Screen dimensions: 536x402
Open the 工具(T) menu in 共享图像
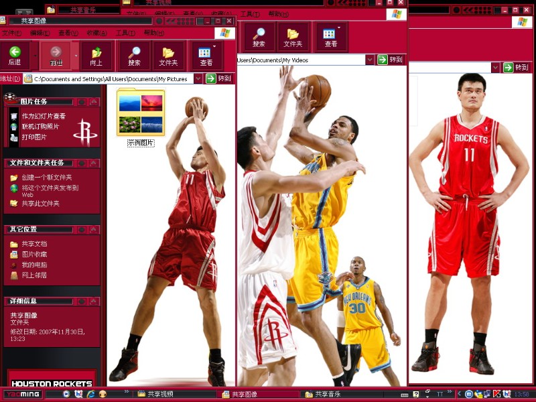click(x=125, y=33)
